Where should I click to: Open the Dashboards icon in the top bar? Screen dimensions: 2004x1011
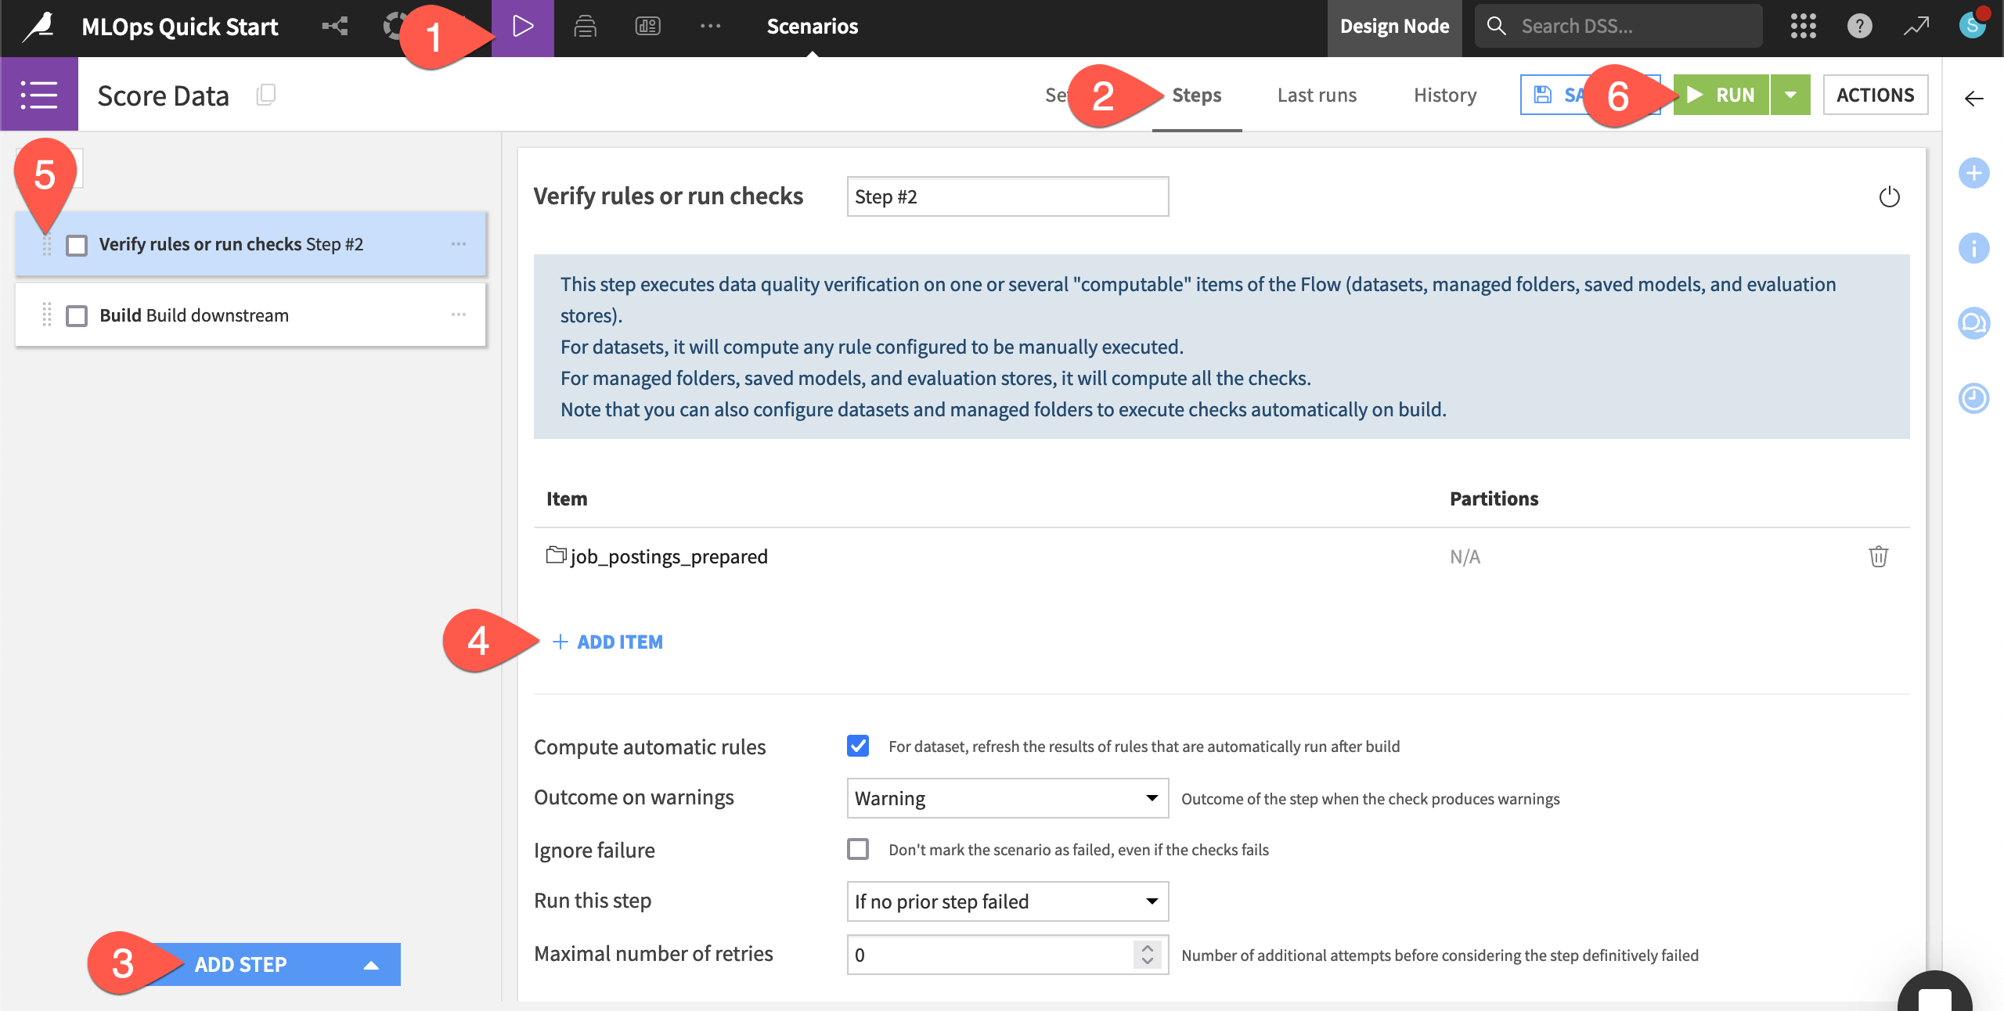coord(647,26)
